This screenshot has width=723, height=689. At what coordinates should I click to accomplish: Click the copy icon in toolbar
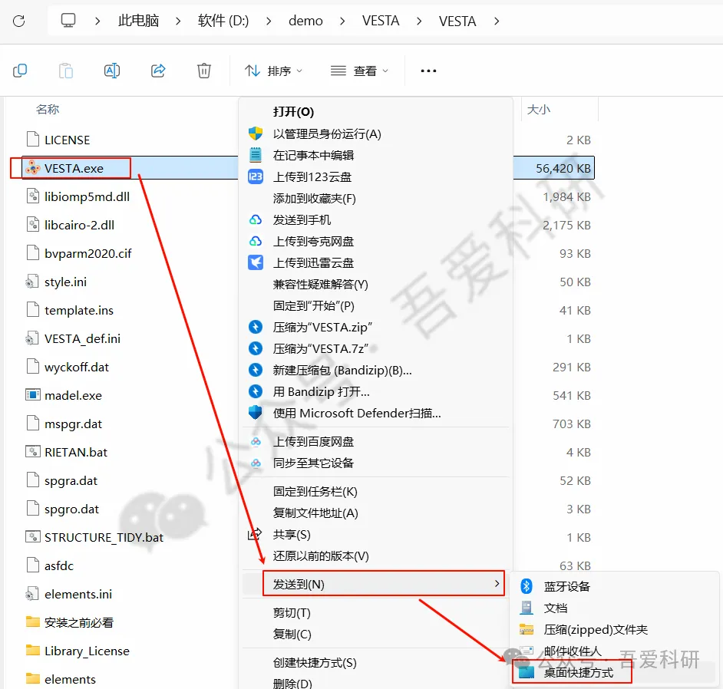click(20, 71)
